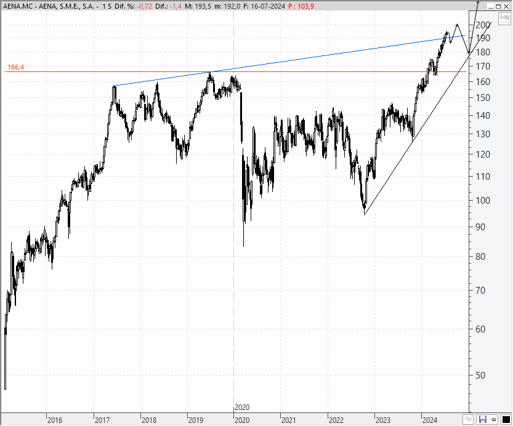The height and width of the screenshot is (426, 513).
Task: Click the 60 price axis label
Action: [x=480, y=329]
